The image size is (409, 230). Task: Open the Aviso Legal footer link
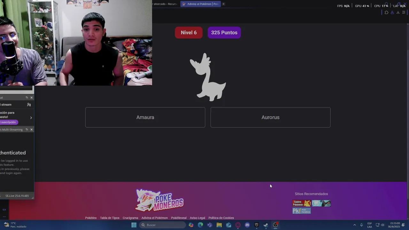pos(197,218)
